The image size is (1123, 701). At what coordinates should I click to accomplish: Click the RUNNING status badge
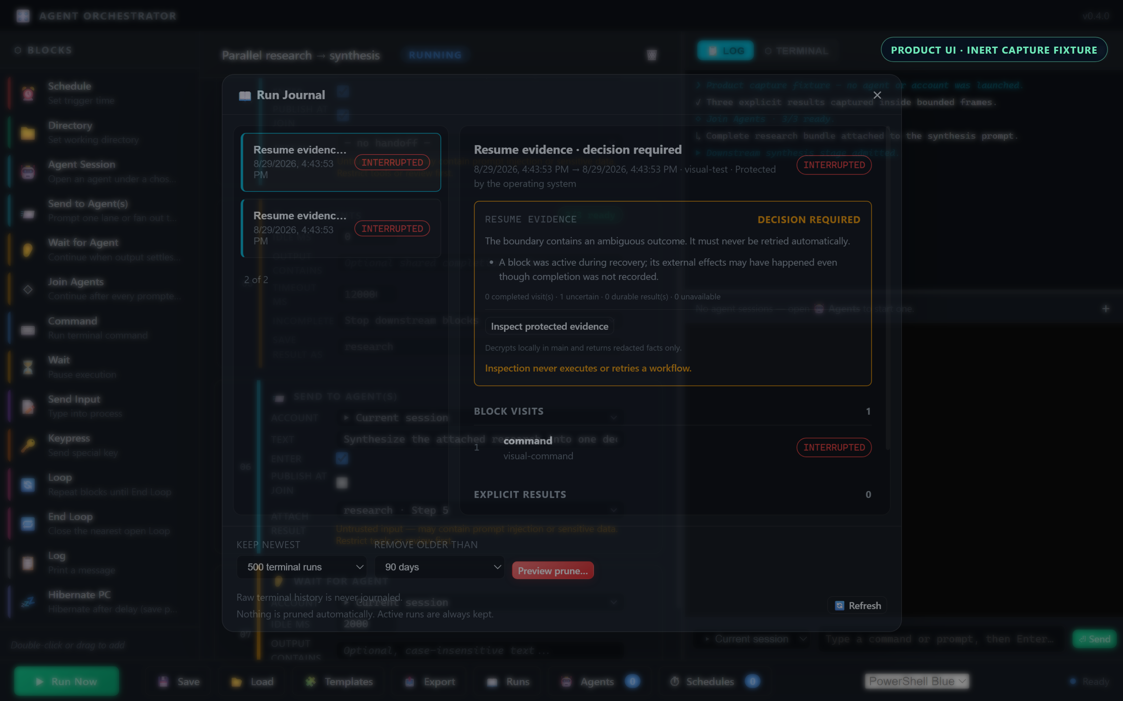[x=435, y=55]
